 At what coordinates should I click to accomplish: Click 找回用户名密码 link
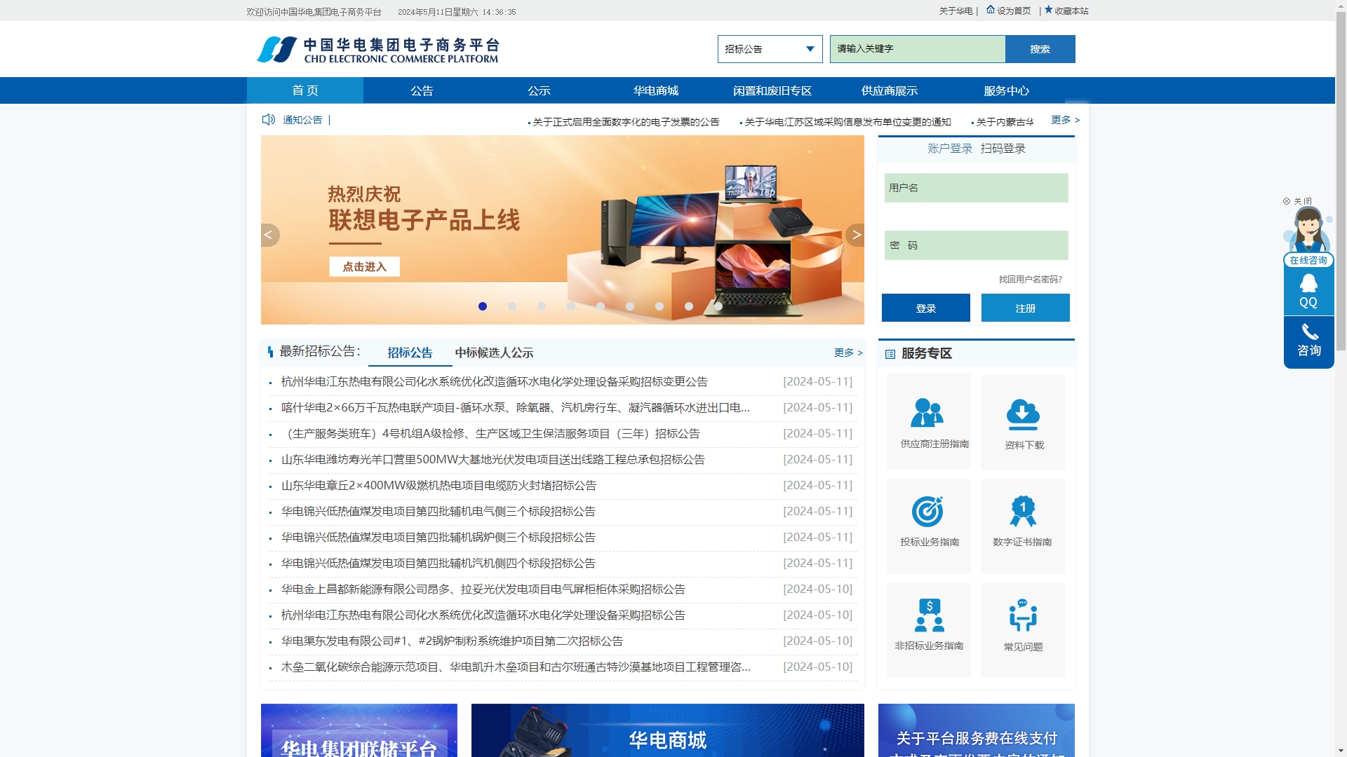(1031, 279)
